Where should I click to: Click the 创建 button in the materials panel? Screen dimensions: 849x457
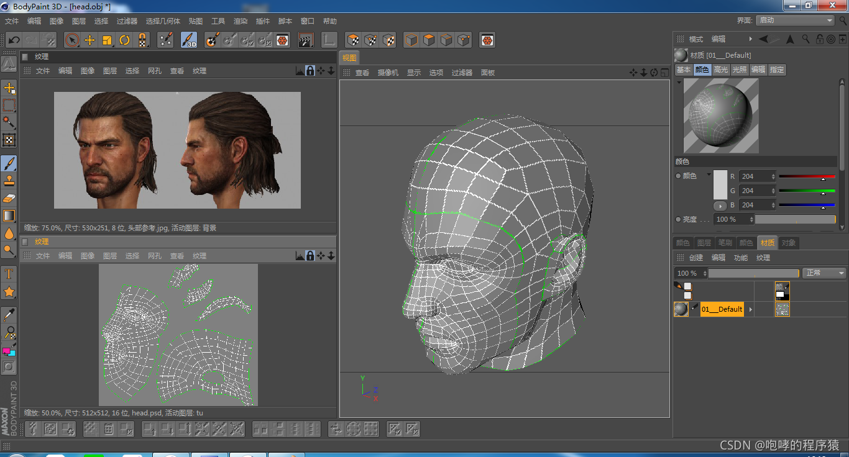click(x=696, y=258)
